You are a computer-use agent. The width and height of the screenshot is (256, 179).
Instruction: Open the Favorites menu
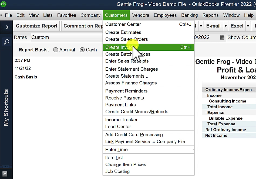(x=67, y=15)
